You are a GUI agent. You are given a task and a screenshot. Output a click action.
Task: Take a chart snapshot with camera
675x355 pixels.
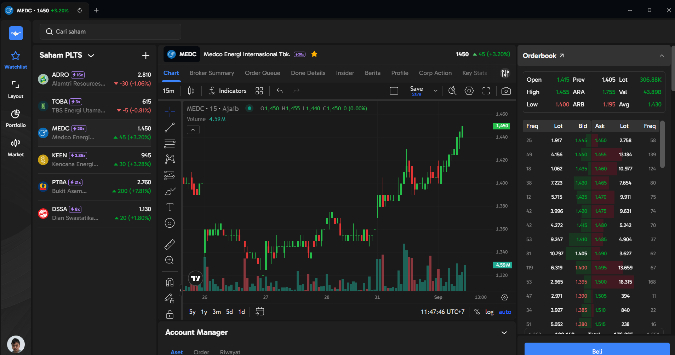[506, 91]
